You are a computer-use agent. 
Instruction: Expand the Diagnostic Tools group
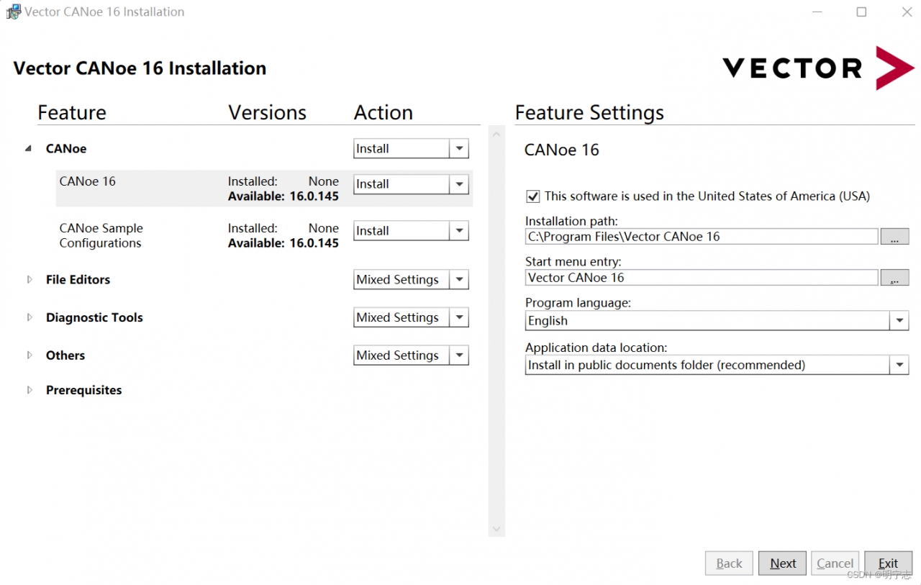click(30, 317)
